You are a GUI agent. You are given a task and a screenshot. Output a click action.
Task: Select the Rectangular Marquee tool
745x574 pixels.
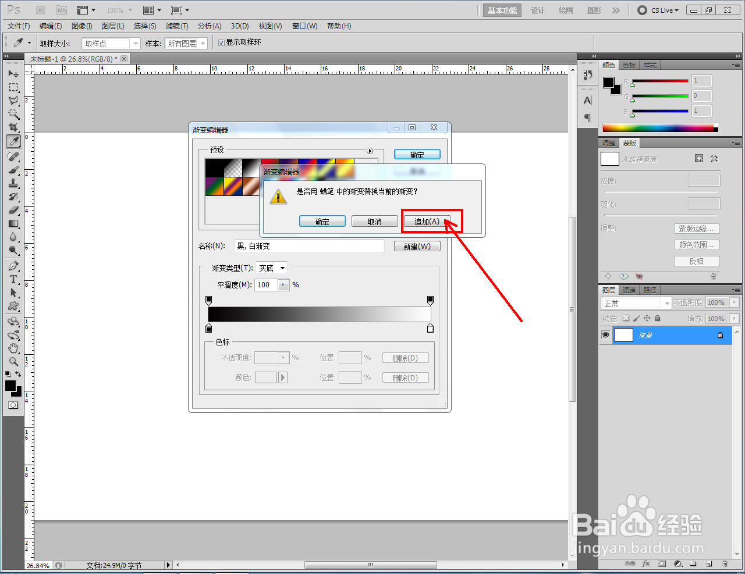point(13,87)
